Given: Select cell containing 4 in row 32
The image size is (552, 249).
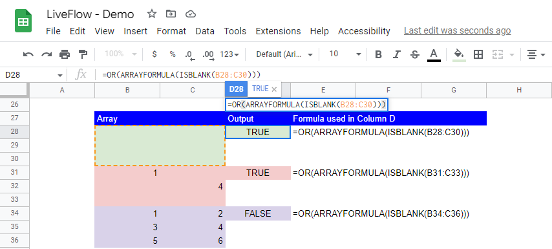Looking at the screenshot, I should (x=193, y=186).
